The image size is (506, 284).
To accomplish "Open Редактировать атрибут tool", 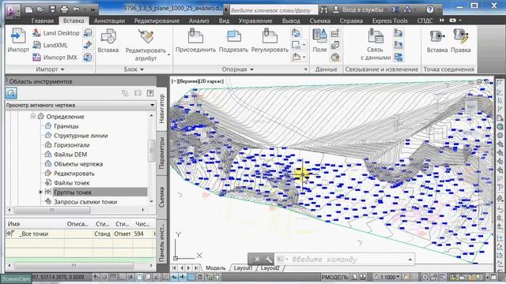I will (x=145, y=44).
